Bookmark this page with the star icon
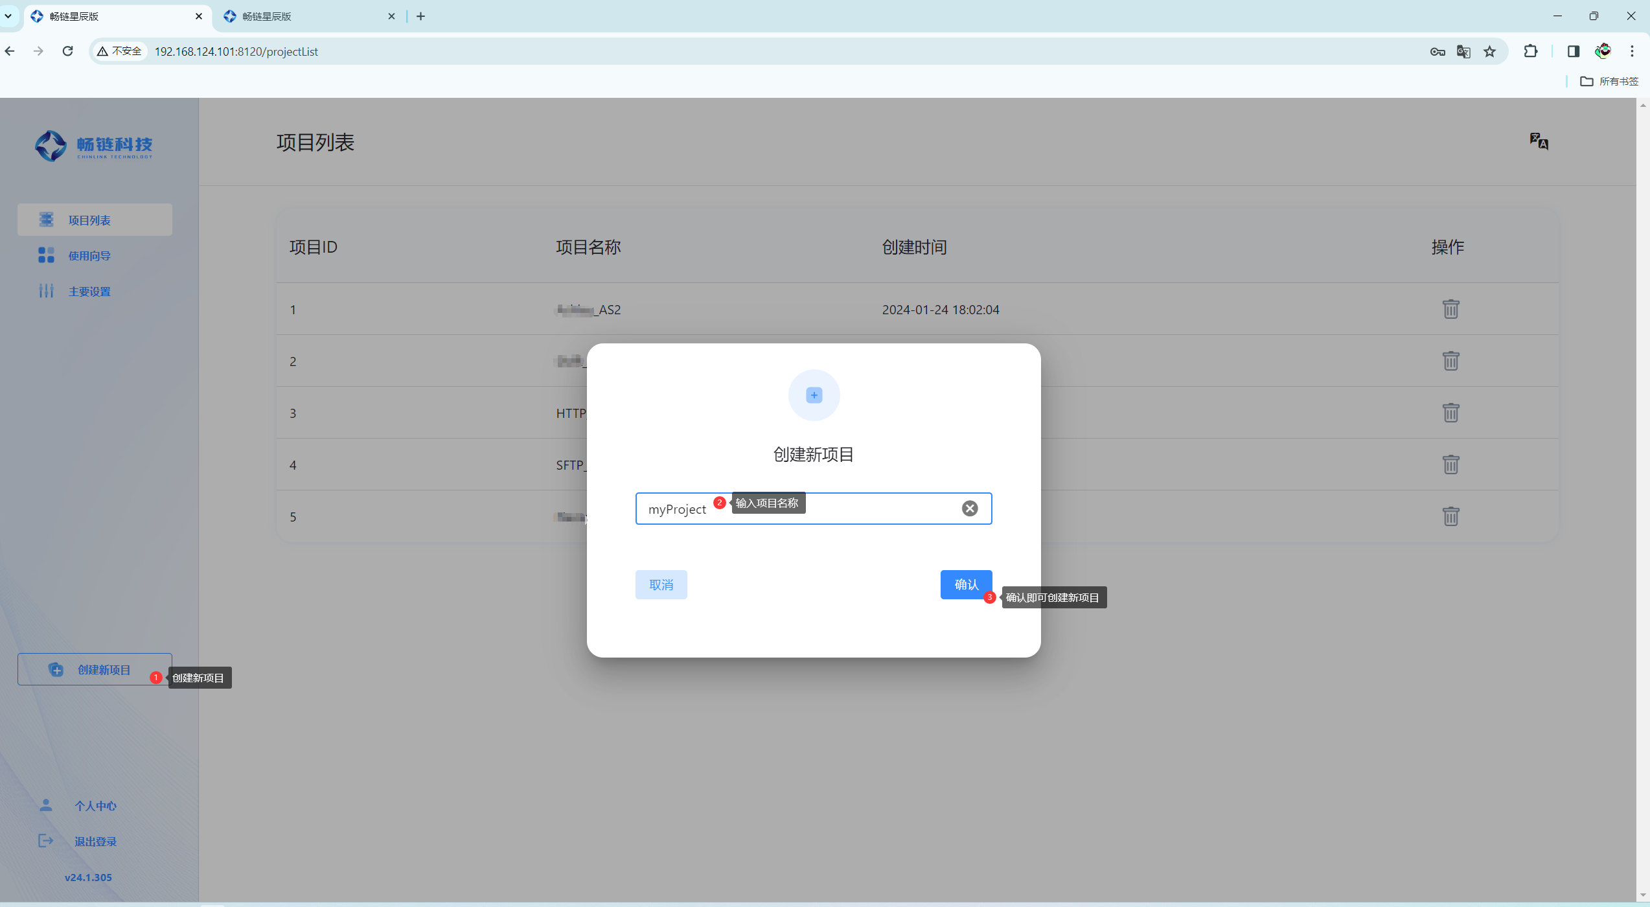 [1490, 51]
